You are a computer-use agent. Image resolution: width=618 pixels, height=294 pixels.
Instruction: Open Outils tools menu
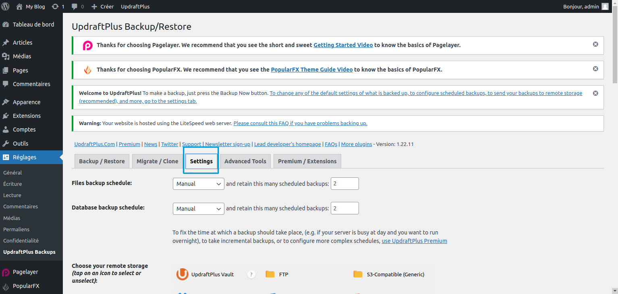pyautogui.click(x=31, y=144)
